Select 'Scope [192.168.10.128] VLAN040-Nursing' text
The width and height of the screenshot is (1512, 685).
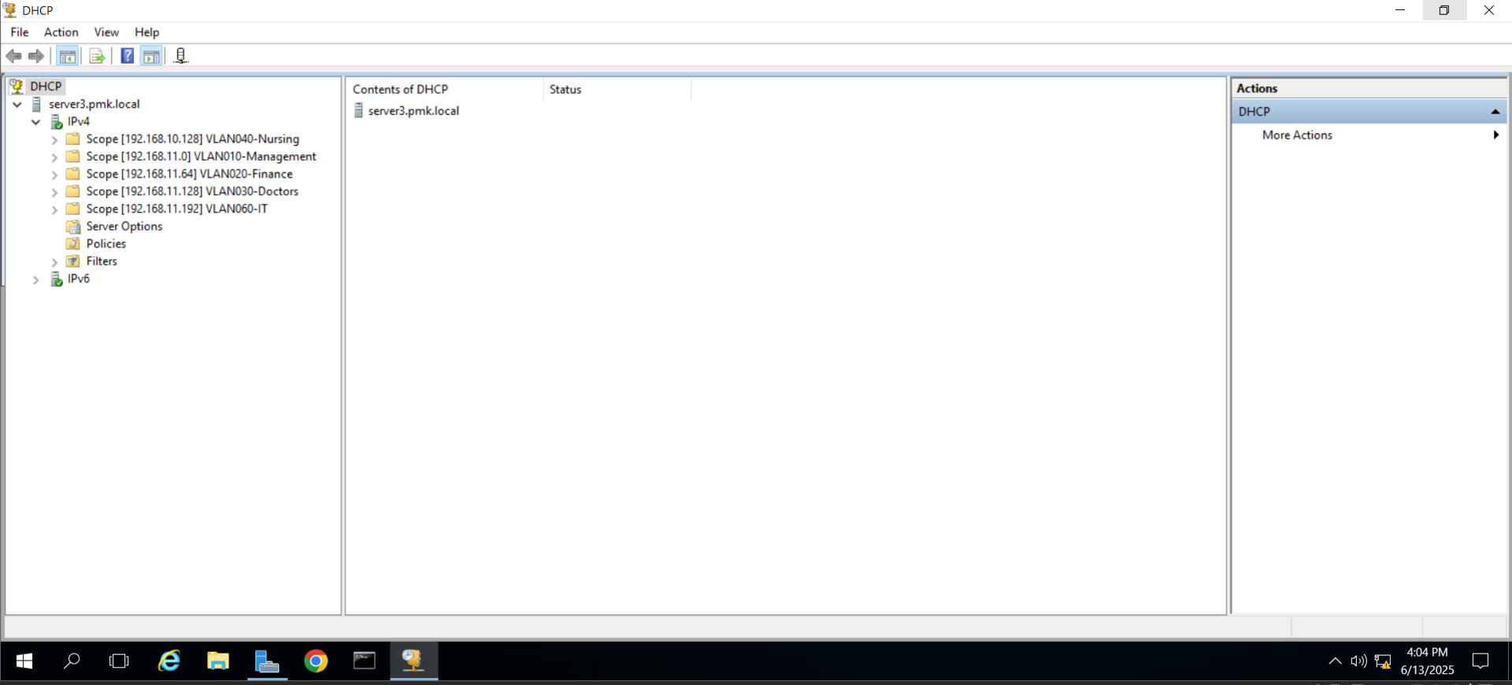point(193,139)
